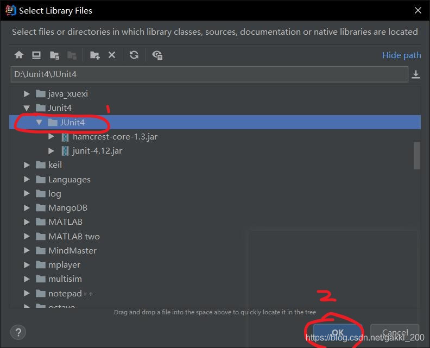430x348 pixels.
Task: Jump to the Desktop directory icon
Action: [36, 55]
